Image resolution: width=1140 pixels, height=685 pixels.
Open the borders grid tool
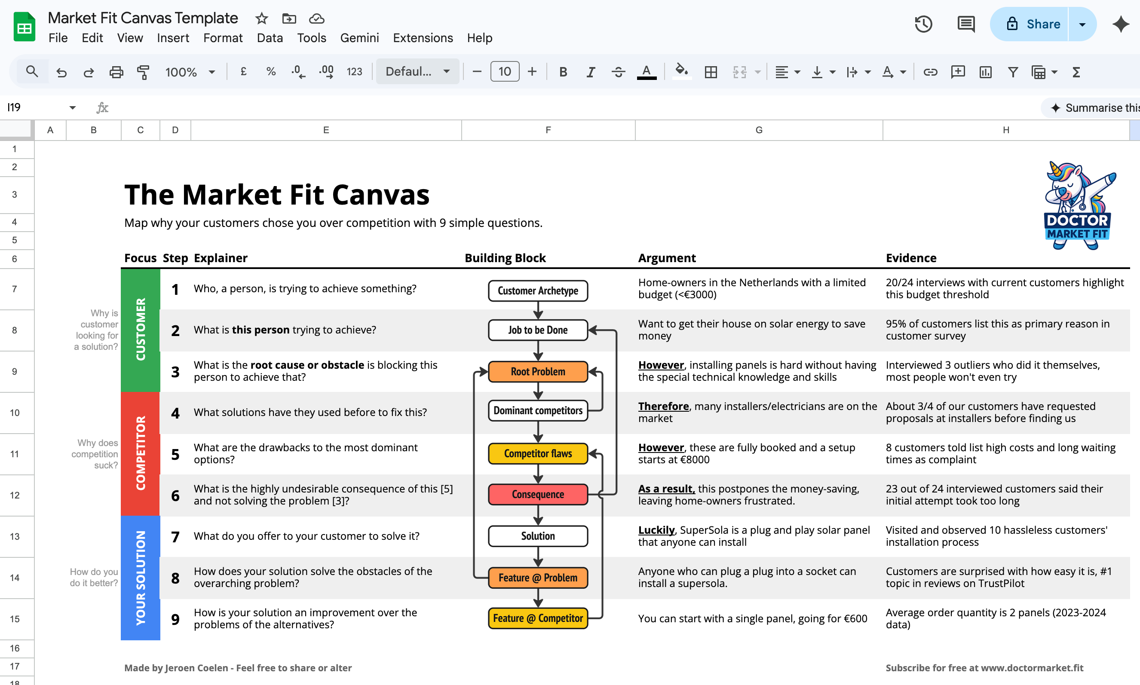pos(711,72)
